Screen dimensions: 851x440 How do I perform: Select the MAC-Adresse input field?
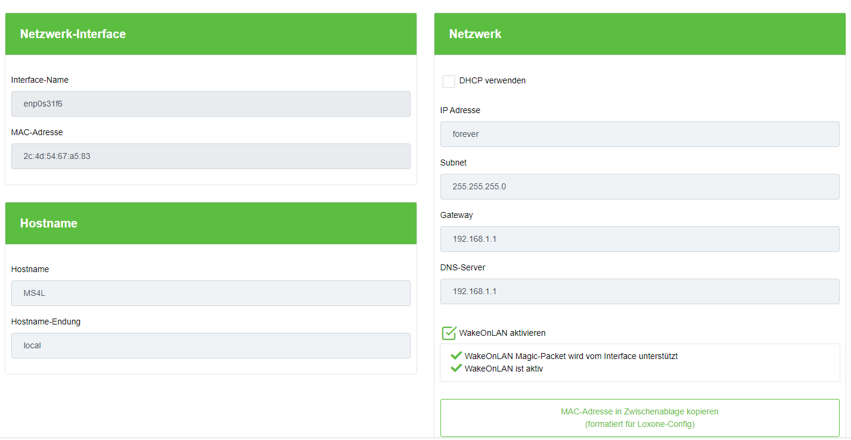210,156
